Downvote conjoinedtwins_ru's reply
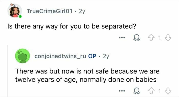This screenshot has height=97, width=179. click(x=168, y=91)
